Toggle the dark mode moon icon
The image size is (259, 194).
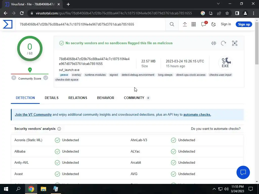point(213,24)
